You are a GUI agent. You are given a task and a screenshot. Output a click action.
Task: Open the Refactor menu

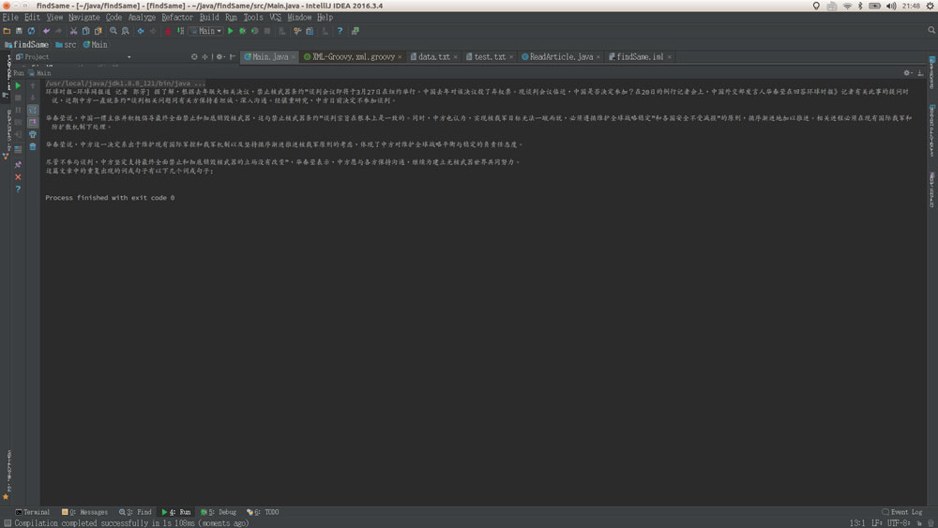coord(177,17)
